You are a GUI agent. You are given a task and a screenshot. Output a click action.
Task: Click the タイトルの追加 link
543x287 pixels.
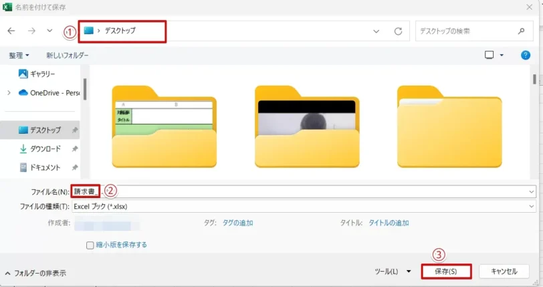(389, 223)
